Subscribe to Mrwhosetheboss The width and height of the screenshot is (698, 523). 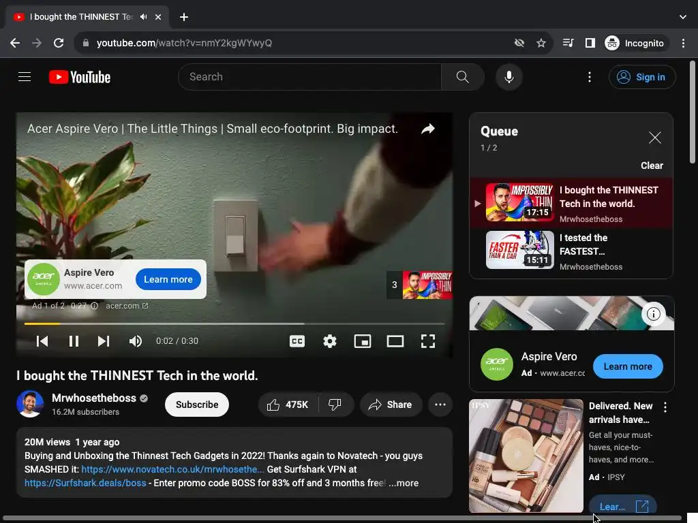(197, 405)
